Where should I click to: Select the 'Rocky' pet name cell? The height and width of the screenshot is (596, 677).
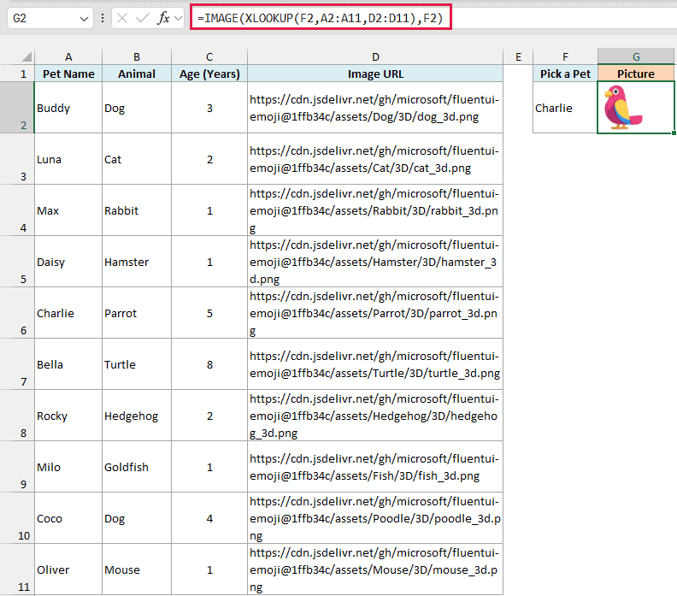coord(68,416)
